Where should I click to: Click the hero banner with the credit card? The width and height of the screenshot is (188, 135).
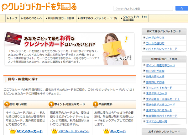[69, 49]
